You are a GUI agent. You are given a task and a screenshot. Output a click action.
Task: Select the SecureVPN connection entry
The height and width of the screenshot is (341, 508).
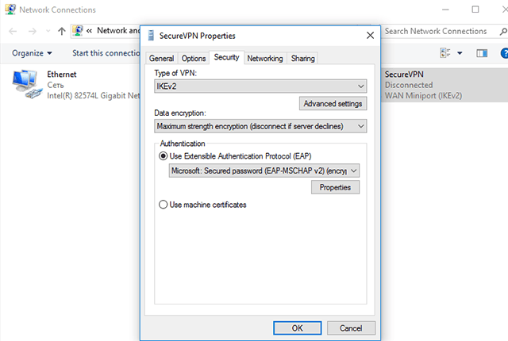click(x=444, y=85)
